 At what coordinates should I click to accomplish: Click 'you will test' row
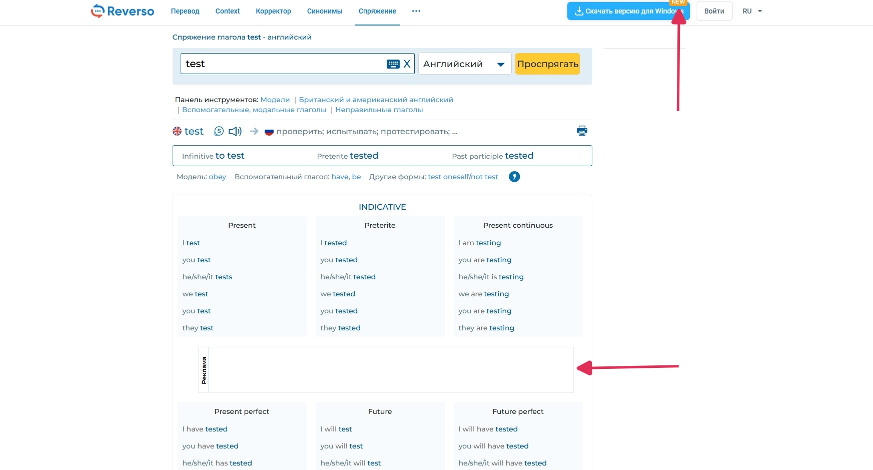click(x=342, y=446)
